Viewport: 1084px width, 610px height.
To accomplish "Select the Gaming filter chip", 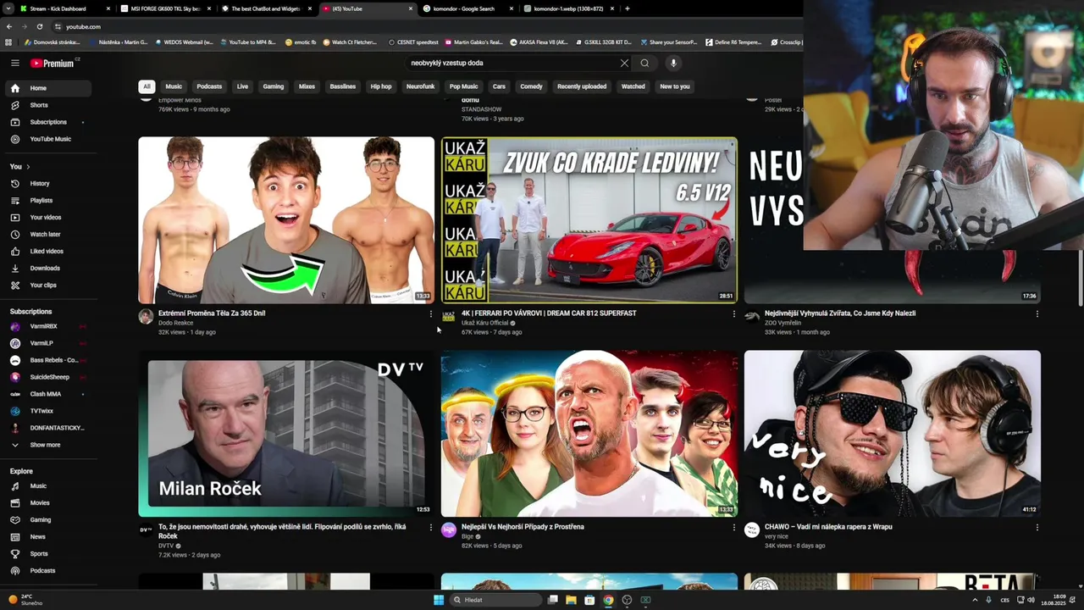I will [274, 86].
